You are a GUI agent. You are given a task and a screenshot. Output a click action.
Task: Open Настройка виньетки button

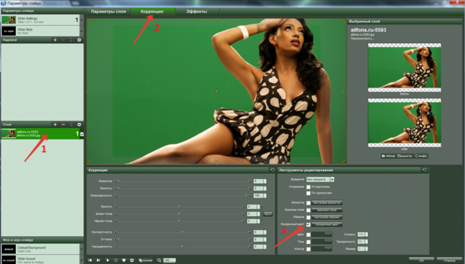(327, 203)
